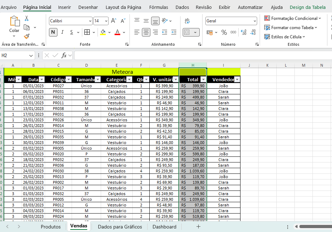Open font size 14 dropdown
This screenshot has height=232, width=332.
pos(106,21)
